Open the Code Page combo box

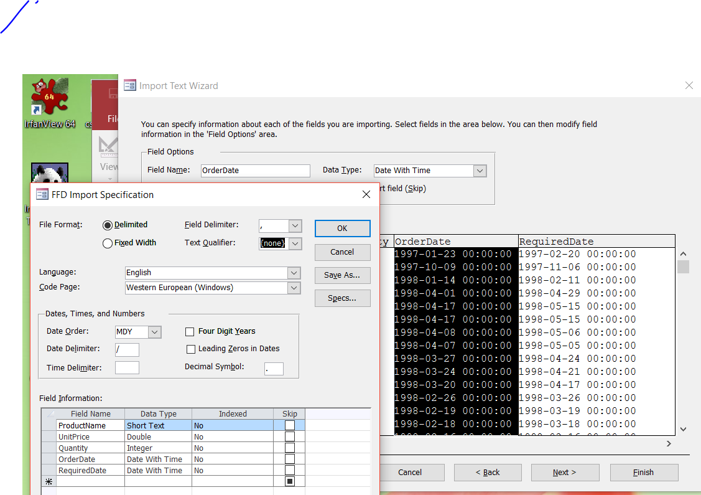(293, 288)
